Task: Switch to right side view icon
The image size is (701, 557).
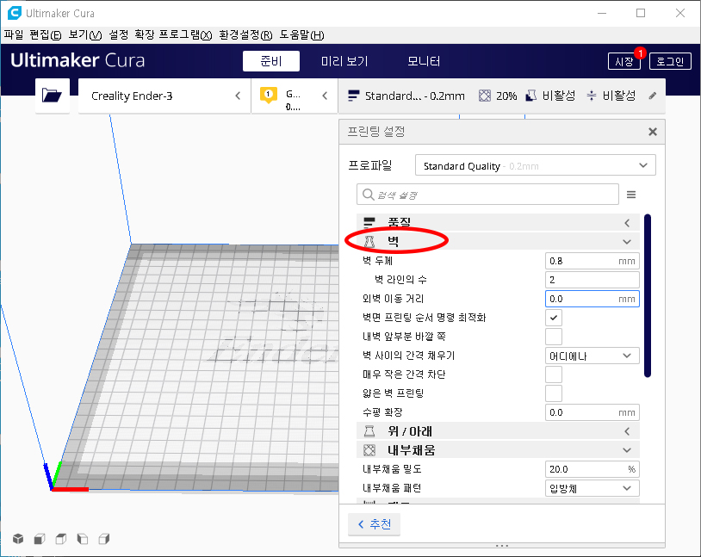Action: tap(103, 539)
